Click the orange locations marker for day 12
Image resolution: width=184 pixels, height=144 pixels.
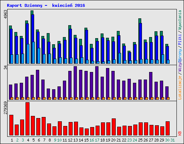click(71, 98)
